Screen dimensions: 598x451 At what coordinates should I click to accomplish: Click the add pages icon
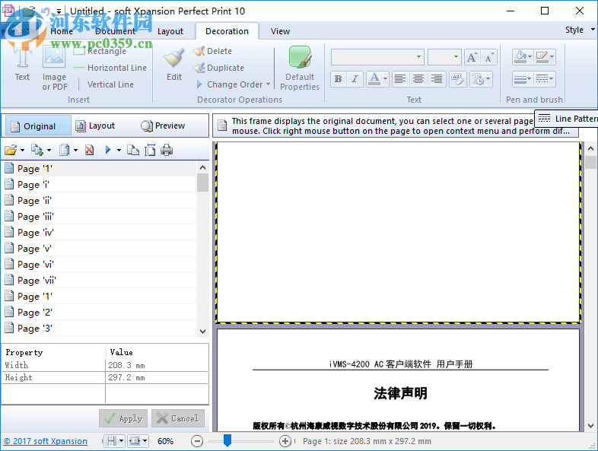pos(37,150)
